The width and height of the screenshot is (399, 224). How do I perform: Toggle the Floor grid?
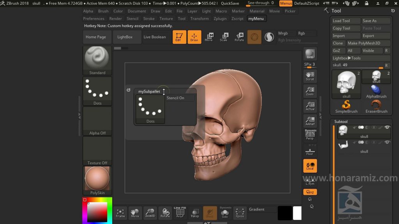coord(310,151)
